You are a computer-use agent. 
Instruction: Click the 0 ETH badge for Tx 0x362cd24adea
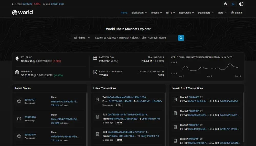pyautogui.click(x=119, y=105)
